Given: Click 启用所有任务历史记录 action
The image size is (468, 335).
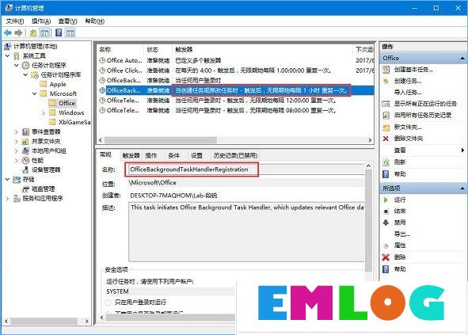Looking at the screenshot, I should (x=423, y=116).
